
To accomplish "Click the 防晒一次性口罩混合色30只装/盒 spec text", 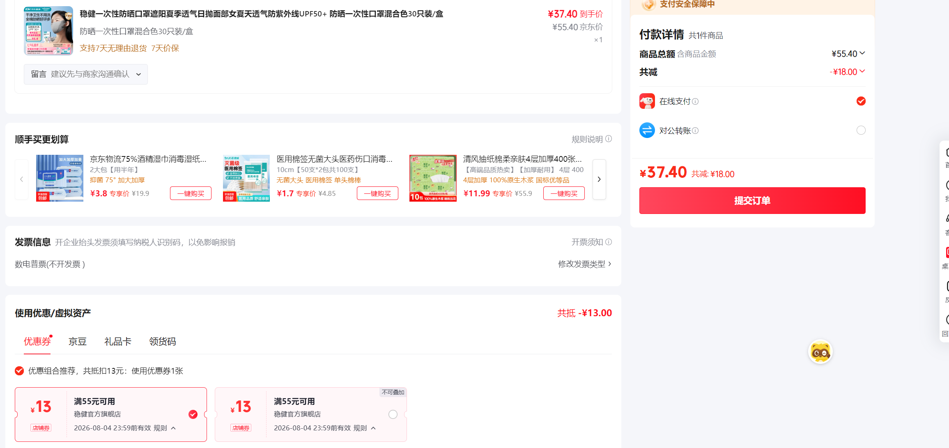I will pos(136,31).
